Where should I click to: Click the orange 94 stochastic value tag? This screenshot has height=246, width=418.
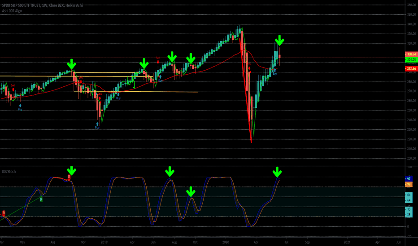tap(409, 184)
